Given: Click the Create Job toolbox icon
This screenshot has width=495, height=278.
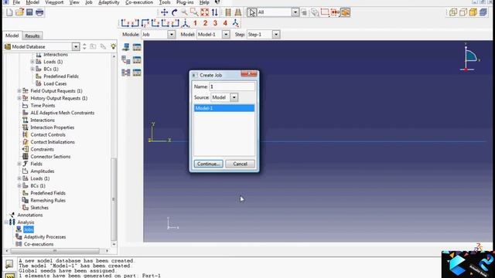Looking at the screenshot, I should (x=126, y=47).
